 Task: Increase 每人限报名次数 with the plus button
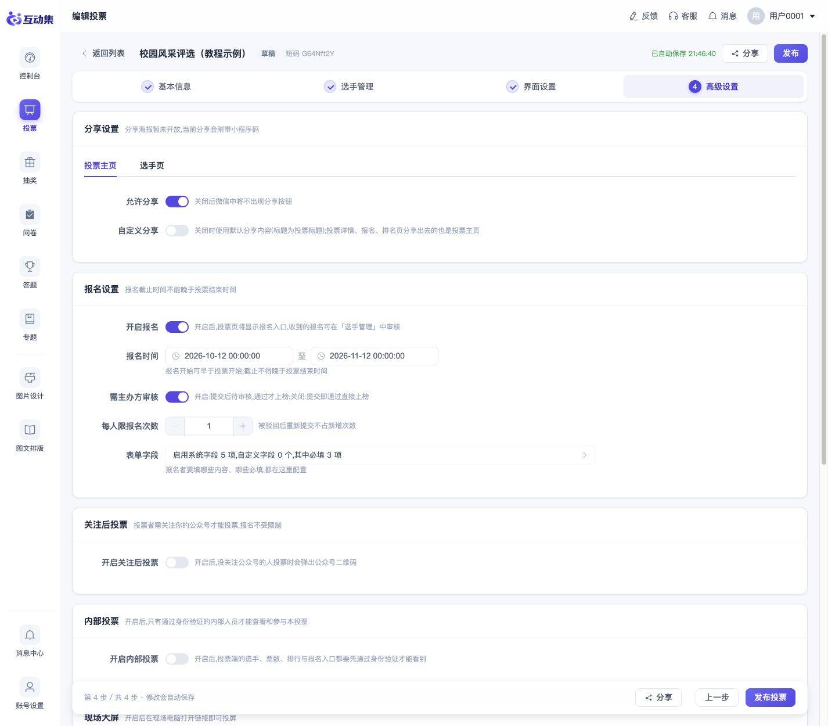243,426
